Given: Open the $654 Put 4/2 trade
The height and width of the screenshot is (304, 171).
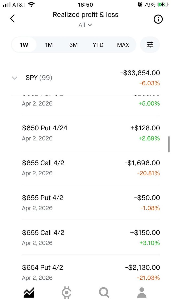Looking at the screenshot, I should tap(91, 272).
